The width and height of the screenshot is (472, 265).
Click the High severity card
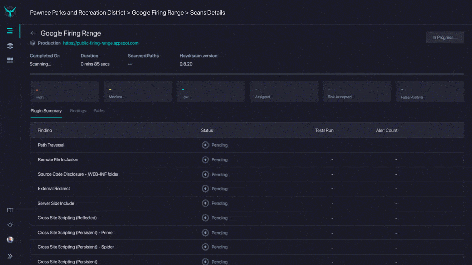coord(65,91)
